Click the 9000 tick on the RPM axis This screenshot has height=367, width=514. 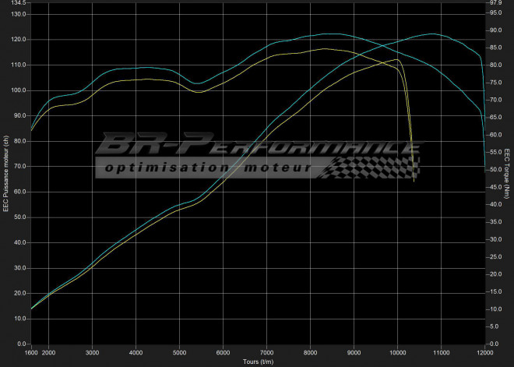pos(354,352)
